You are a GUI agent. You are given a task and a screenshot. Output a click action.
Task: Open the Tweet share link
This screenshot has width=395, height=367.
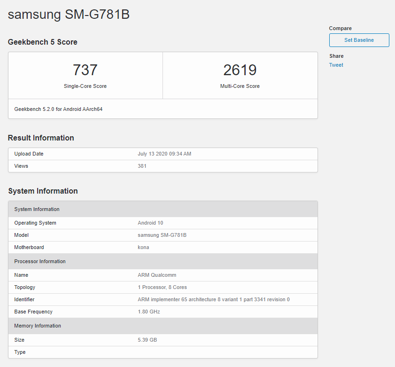tap(336, 65)
